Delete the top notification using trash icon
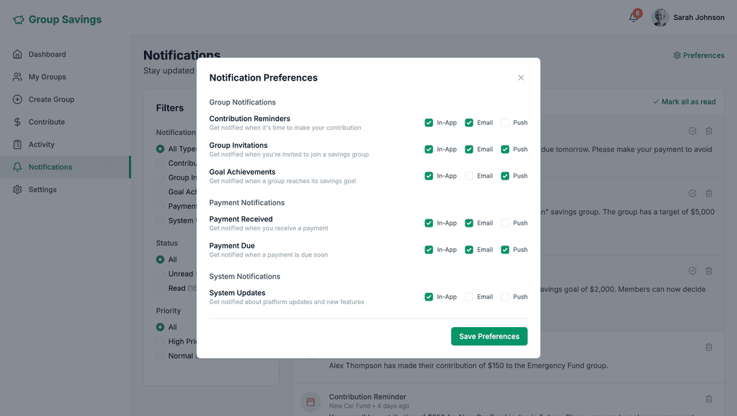 click(708, 130)
